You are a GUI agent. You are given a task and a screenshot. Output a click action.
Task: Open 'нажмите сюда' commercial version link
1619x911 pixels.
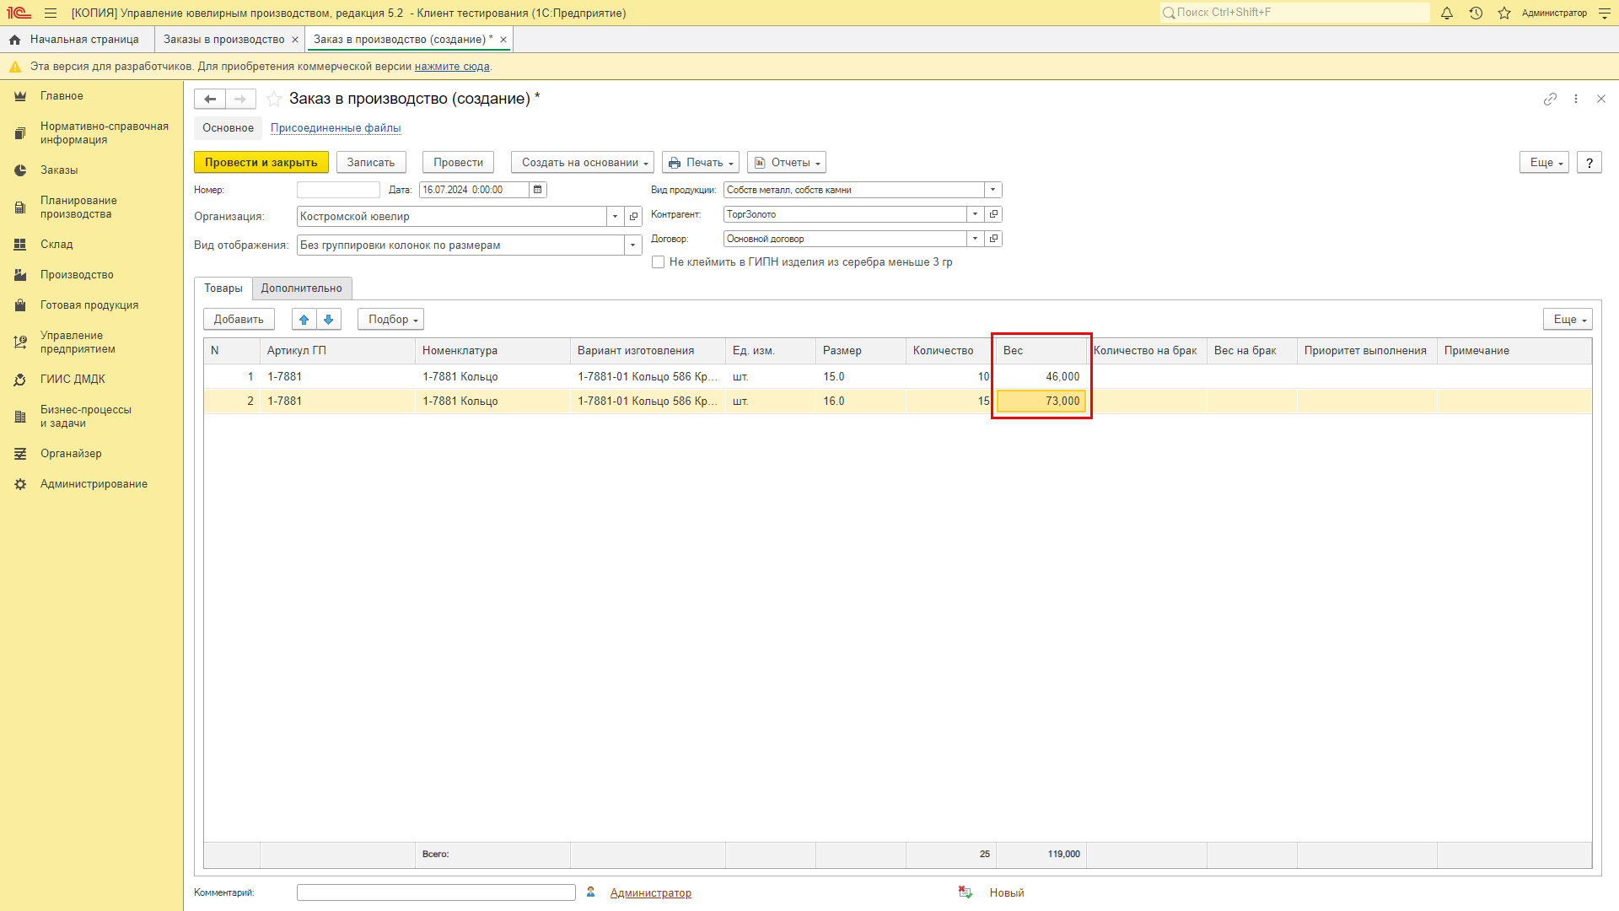(452, 67)
